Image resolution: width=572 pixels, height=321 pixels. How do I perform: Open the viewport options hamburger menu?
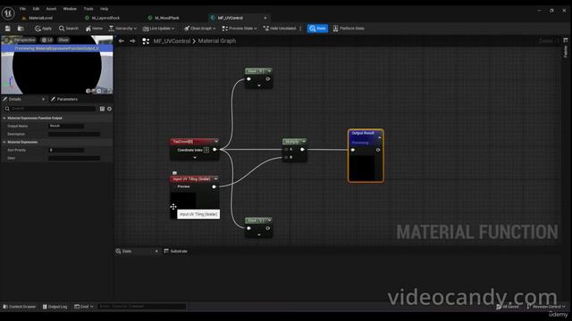tap(6, 39)
